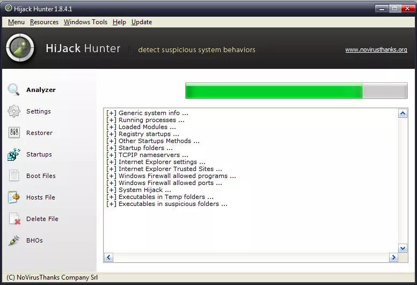The height and width of the screenshot is (285, 417).
Task: Click the Analyzer magnifying glass icon
Action: [13, 89]
